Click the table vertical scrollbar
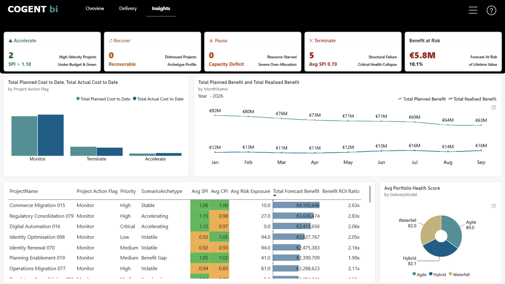505x284 pixels. point(370,194)
